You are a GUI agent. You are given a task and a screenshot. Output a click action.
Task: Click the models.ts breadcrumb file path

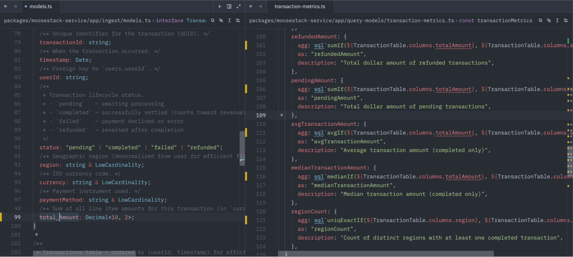tap(77, 20)
